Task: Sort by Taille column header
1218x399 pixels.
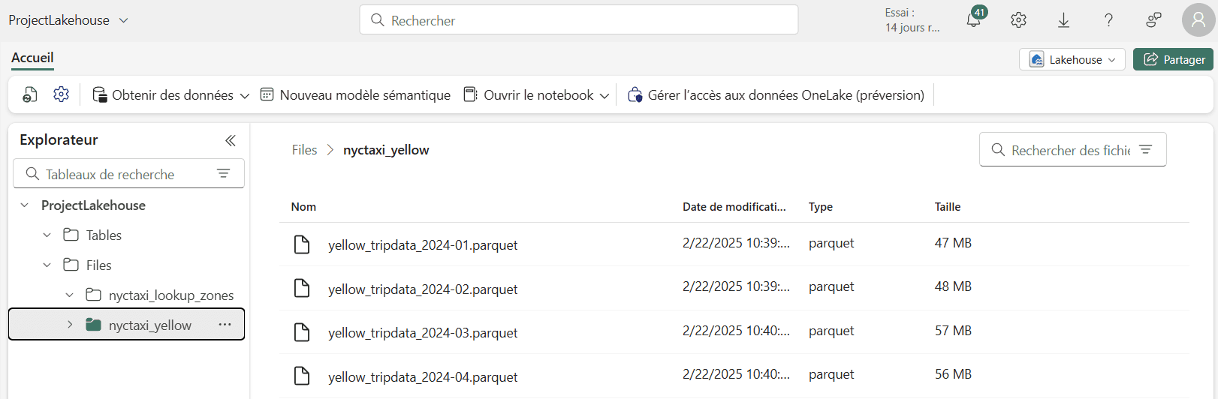Action: click(x=948, y=207)
